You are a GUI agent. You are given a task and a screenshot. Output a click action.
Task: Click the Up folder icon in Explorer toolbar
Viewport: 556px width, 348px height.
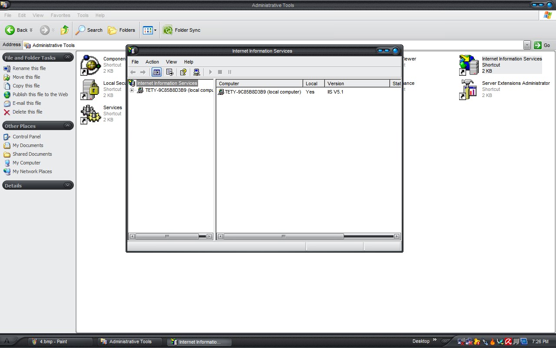coord(65,30)
